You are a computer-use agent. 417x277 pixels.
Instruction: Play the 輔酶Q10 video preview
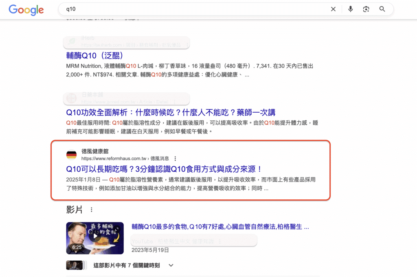tap(95, 236)
